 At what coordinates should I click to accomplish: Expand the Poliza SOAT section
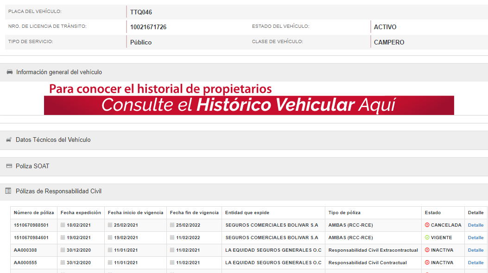32,166
